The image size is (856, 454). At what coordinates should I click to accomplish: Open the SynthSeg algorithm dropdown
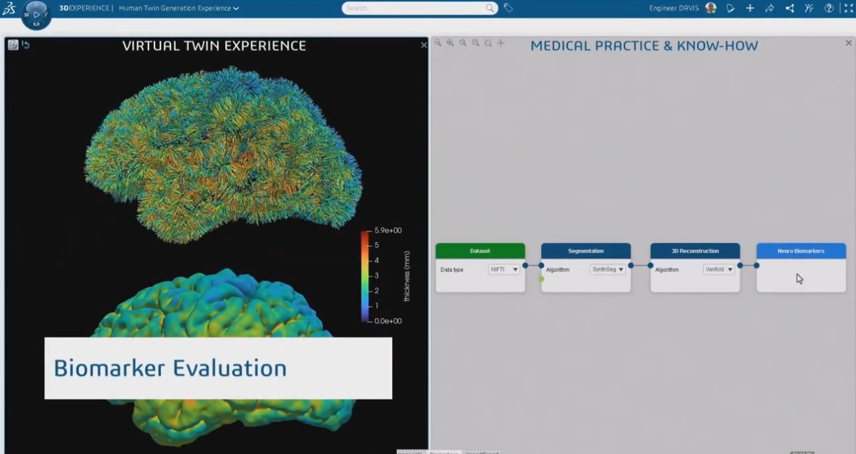point(607,269)
